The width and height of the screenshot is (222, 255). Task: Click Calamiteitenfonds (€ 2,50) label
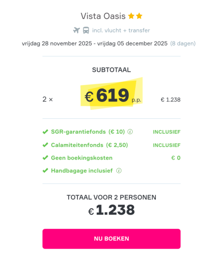(89, 145)
